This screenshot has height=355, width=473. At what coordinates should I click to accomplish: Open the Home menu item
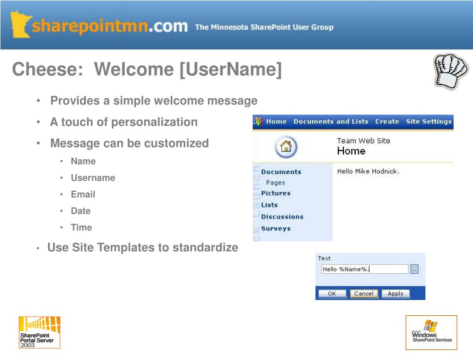pyautogui.click(x=276, y=122)
